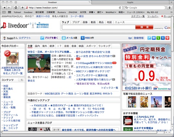174x137 pixels.
Task: Open the WBC・日本、オーストラリアに快勝 headline
Action: pos(49,52)
